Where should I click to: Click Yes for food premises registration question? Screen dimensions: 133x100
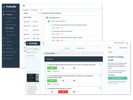click(53, 28)
